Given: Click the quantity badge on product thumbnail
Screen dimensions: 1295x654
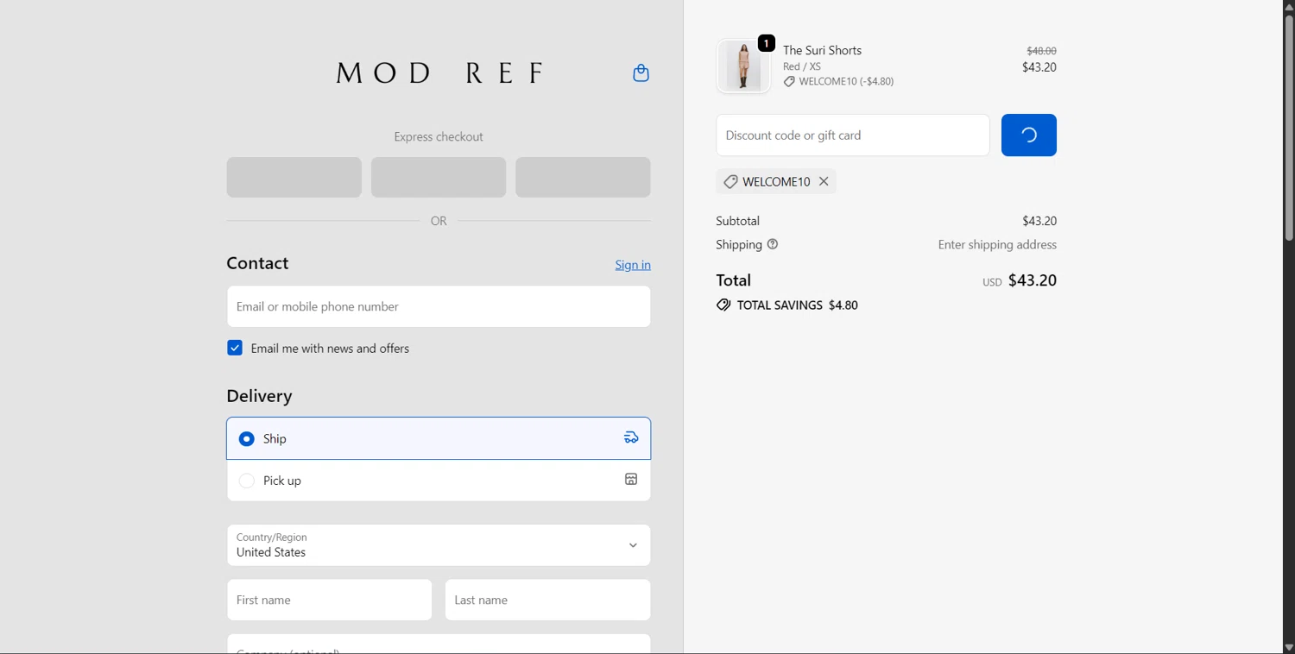Looking at the screenshot, I should pyautogui.click(x=767, y=43).
